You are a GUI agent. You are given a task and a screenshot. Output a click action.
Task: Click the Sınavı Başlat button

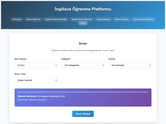pos(83,114)
